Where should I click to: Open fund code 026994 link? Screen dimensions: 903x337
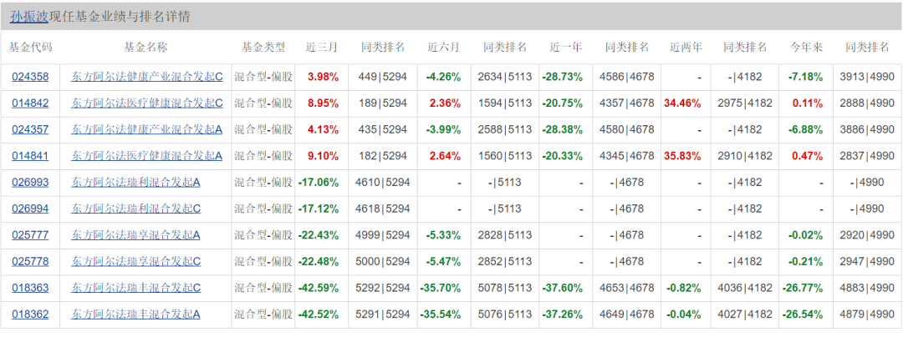click(30, 209)
